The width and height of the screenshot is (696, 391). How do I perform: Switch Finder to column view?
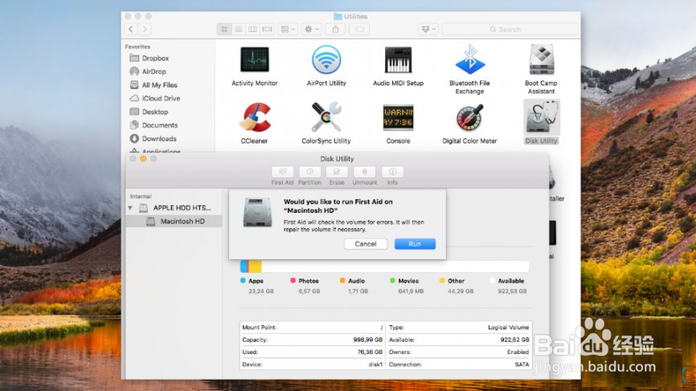click(x=252, y=29)
